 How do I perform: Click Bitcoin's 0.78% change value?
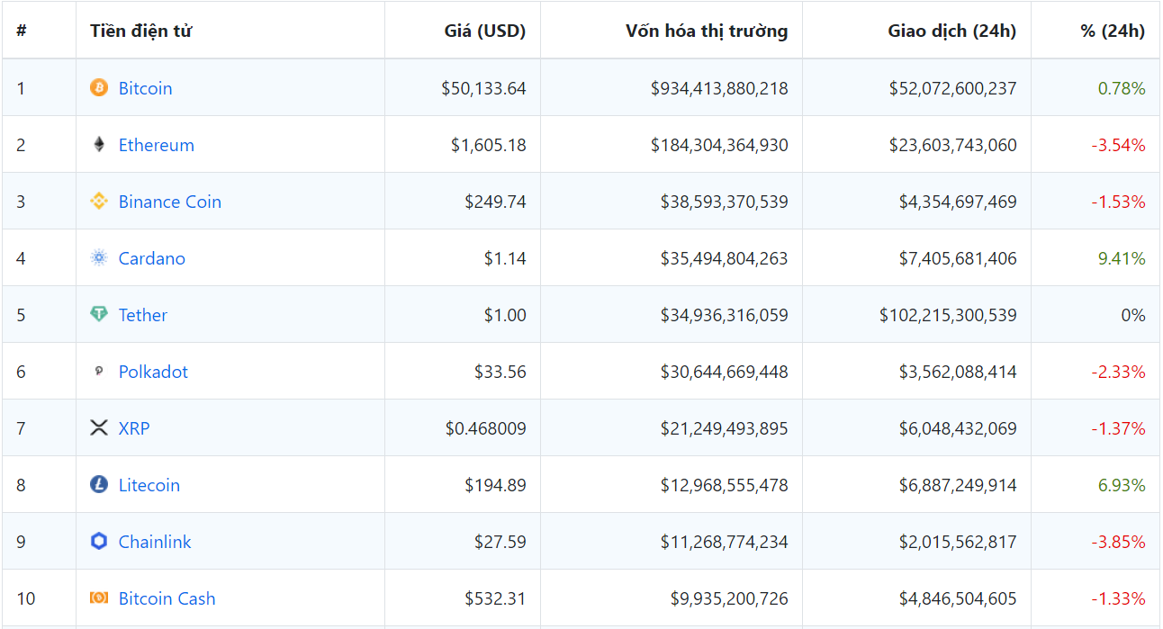pyautogui.click(x=1122, y=88)
